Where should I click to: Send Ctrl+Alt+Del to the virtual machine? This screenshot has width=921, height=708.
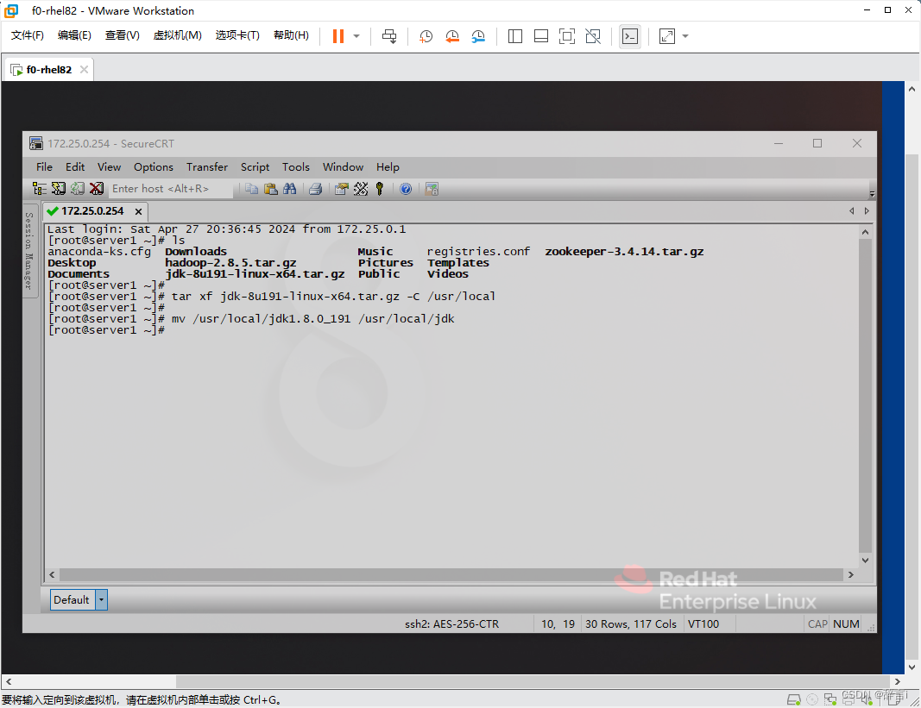tap(388, 36)
